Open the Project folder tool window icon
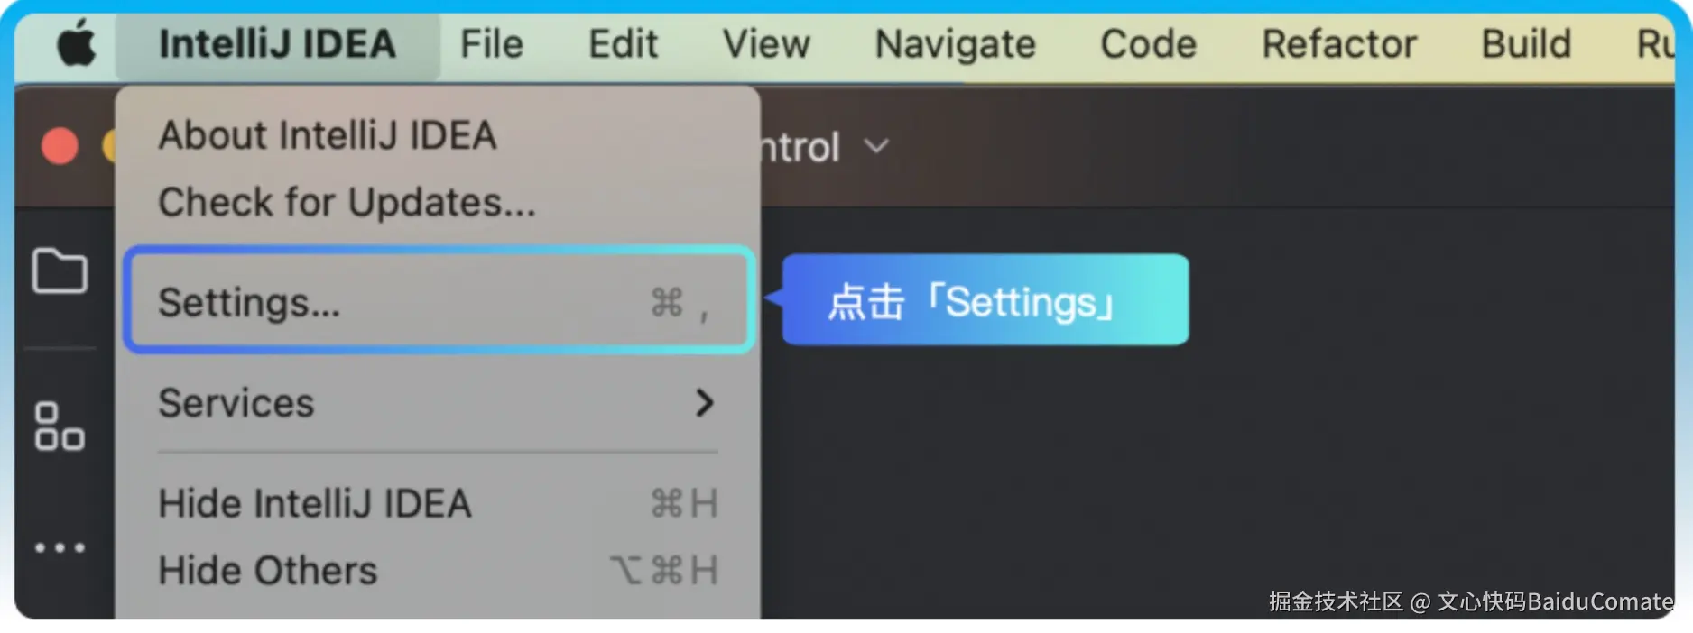Image resolution: width=1693 pixels, height=633 pixels. tap(60, 271)
